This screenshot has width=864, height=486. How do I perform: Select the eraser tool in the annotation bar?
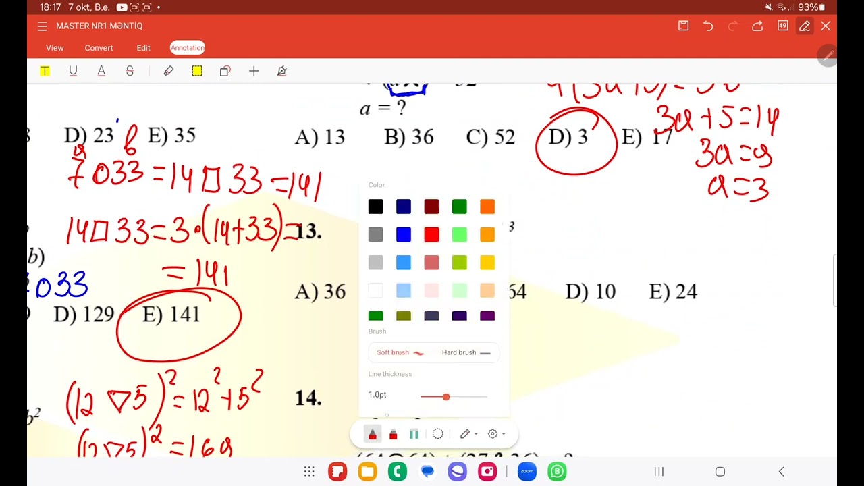coord(169,71)
